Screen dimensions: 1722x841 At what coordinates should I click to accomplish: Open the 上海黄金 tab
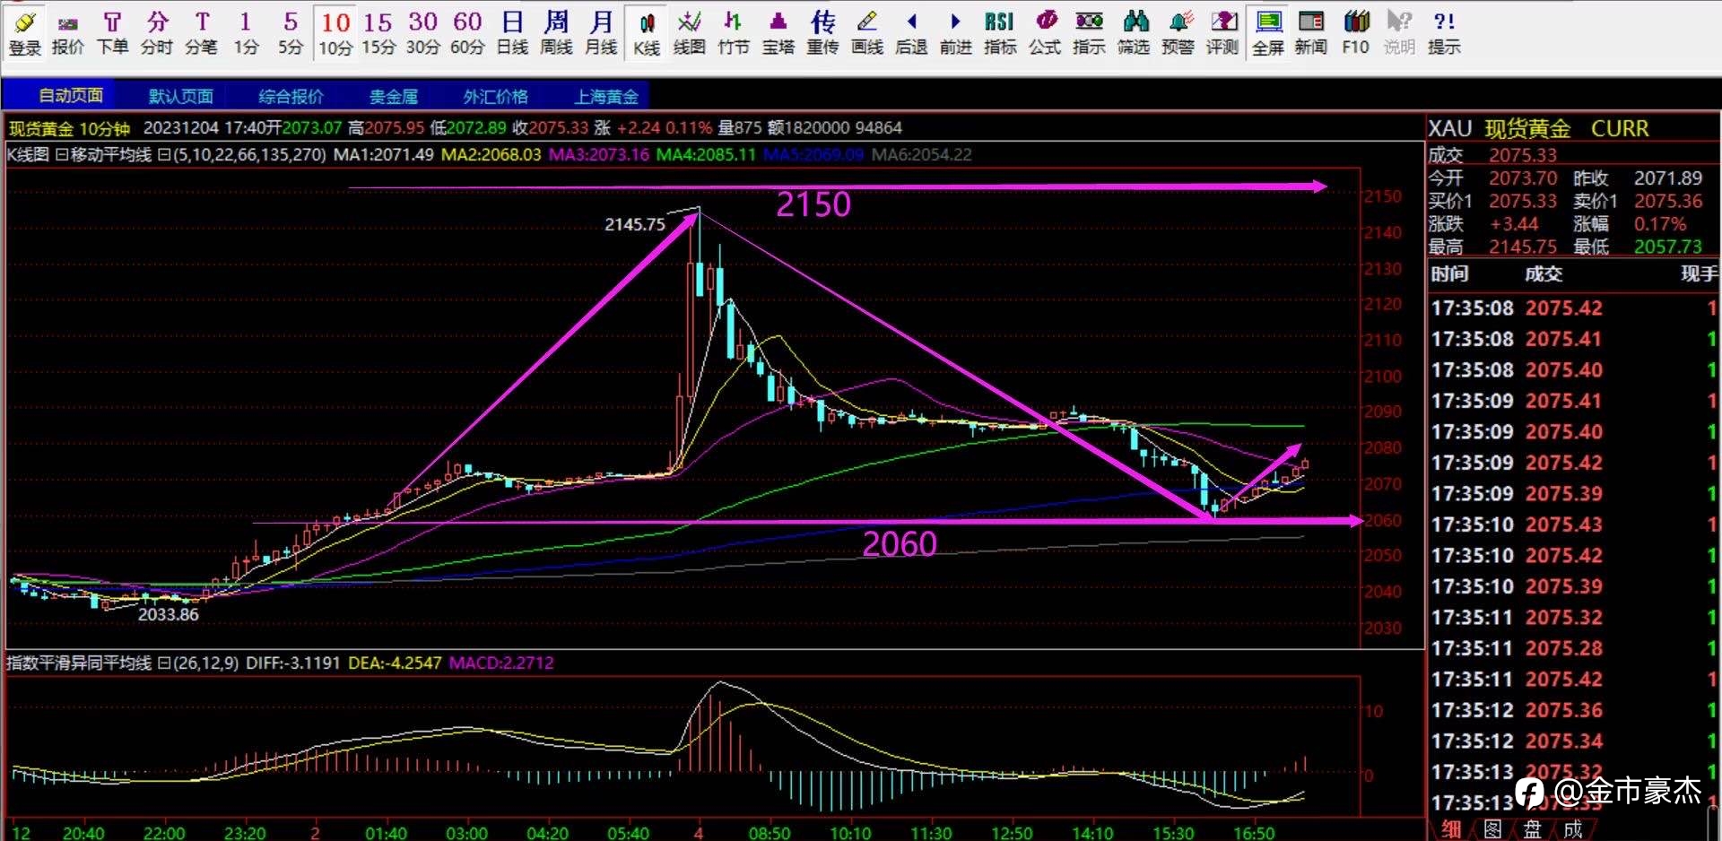coord(606,96)
